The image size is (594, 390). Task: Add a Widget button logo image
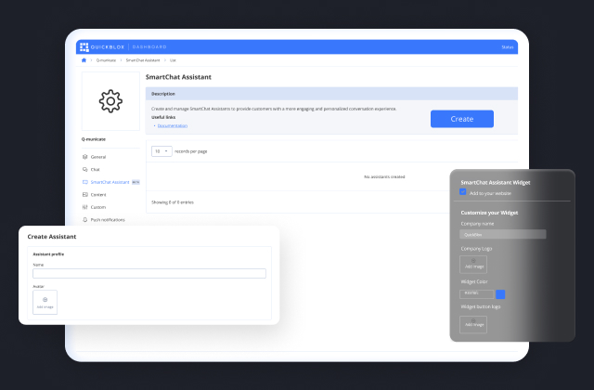(473, 324)
